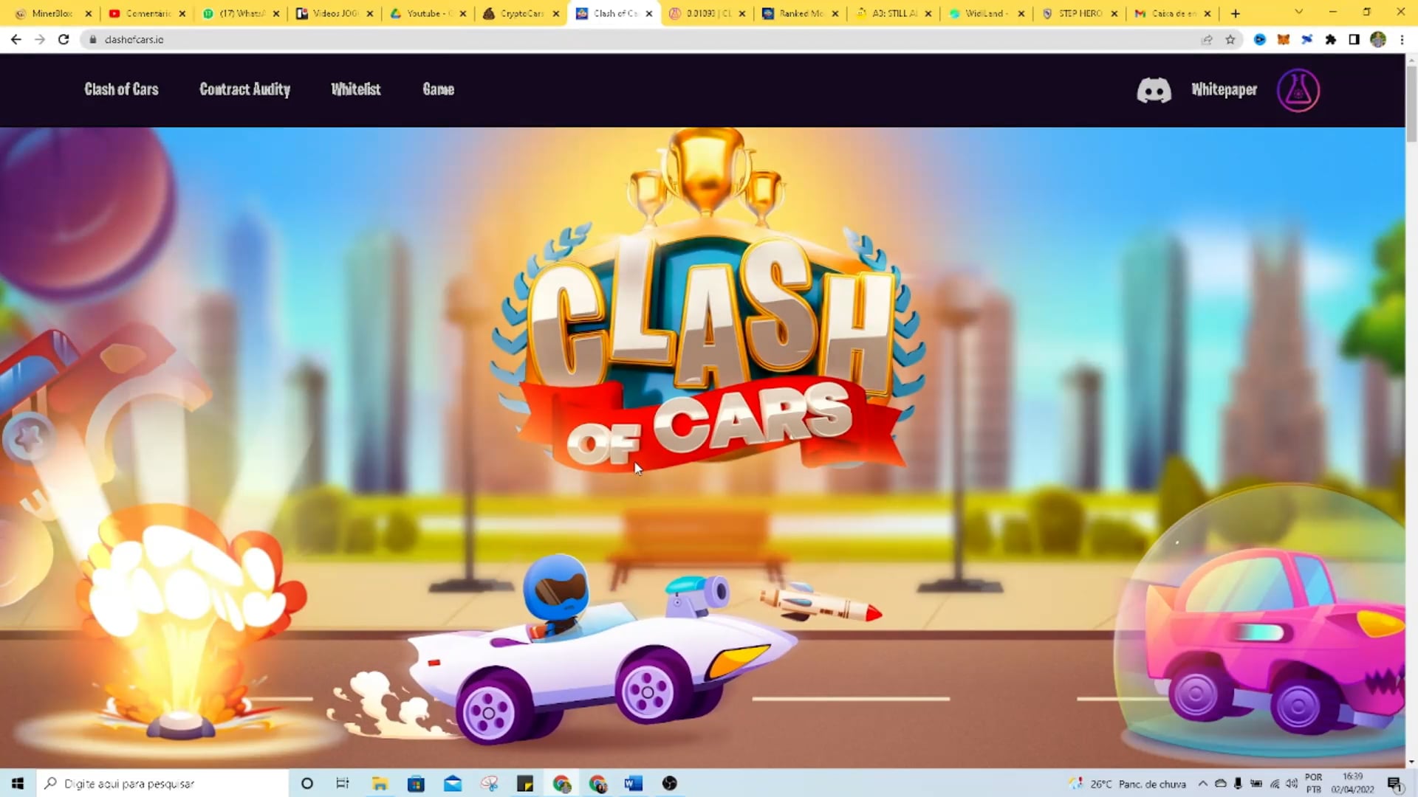Expand hidden icons in the system tray
This screenshot has width=1418, height=797.
click(1202, 784)
